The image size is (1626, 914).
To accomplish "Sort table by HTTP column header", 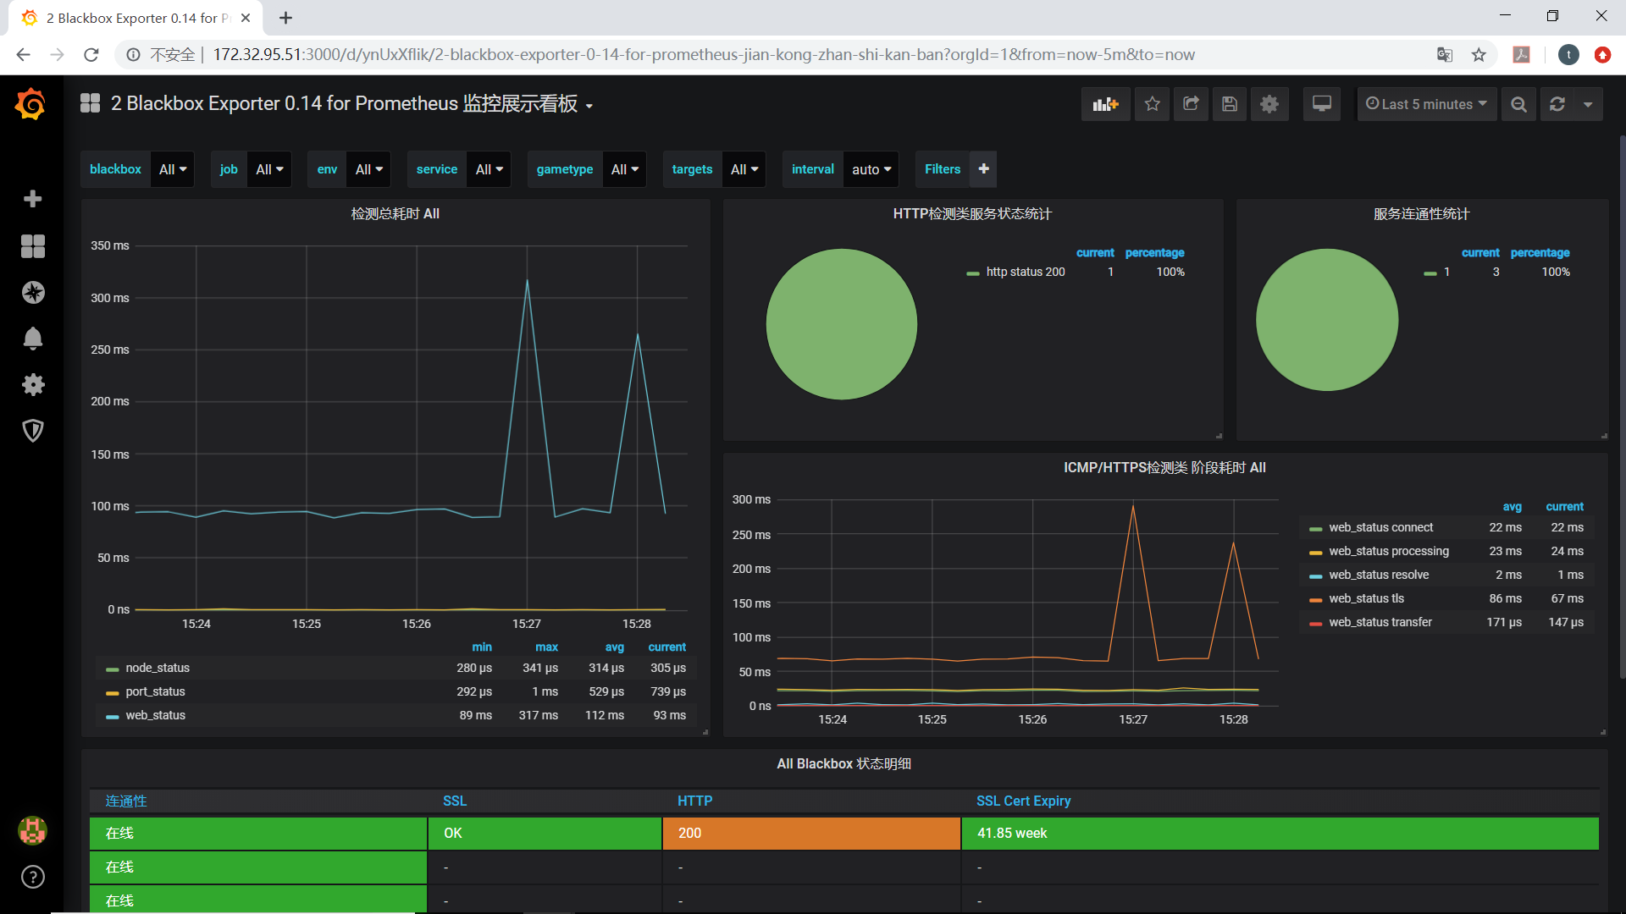I will tap(694, 801).
